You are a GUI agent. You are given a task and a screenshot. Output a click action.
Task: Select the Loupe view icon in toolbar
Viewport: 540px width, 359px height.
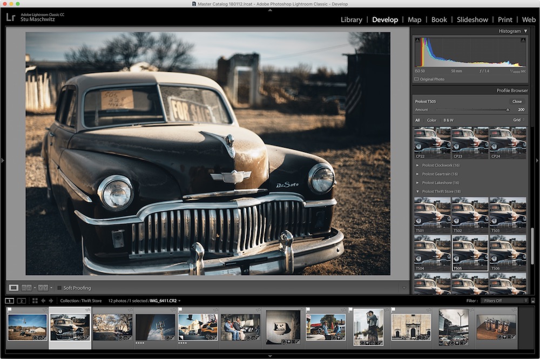(14, 288)
